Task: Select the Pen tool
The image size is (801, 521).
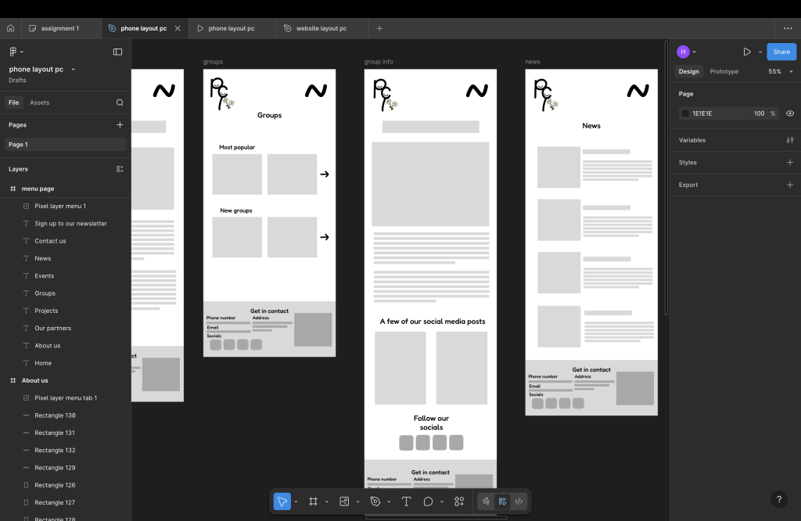Action: pyautogui.click(x=375, y=501)
